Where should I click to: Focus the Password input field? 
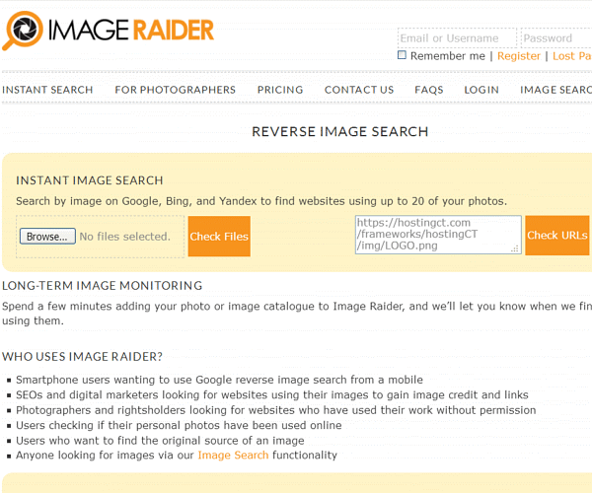tap(555, 38)
